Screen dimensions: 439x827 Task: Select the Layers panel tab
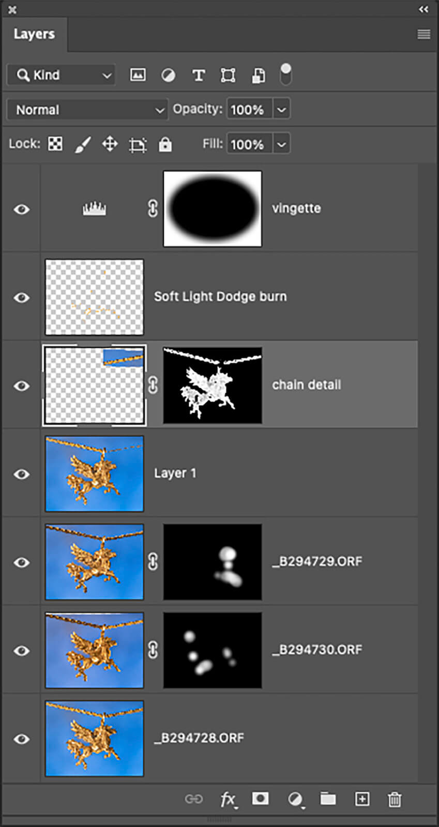click(34, 34)
